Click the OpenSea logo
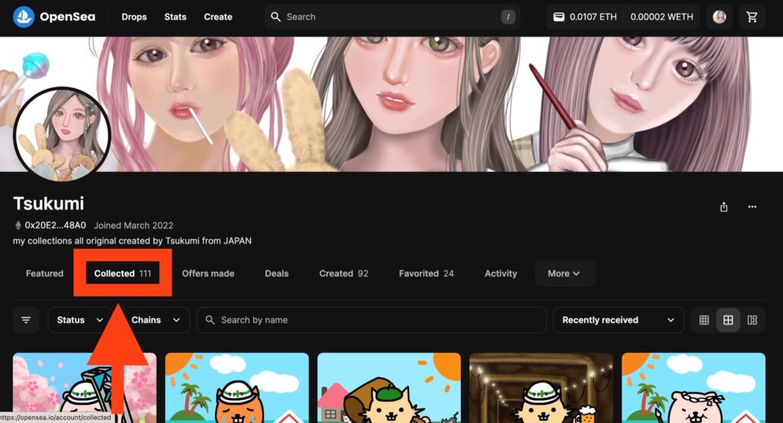The height and width of the screenshot is (423, 783). [x=54, y=17]
